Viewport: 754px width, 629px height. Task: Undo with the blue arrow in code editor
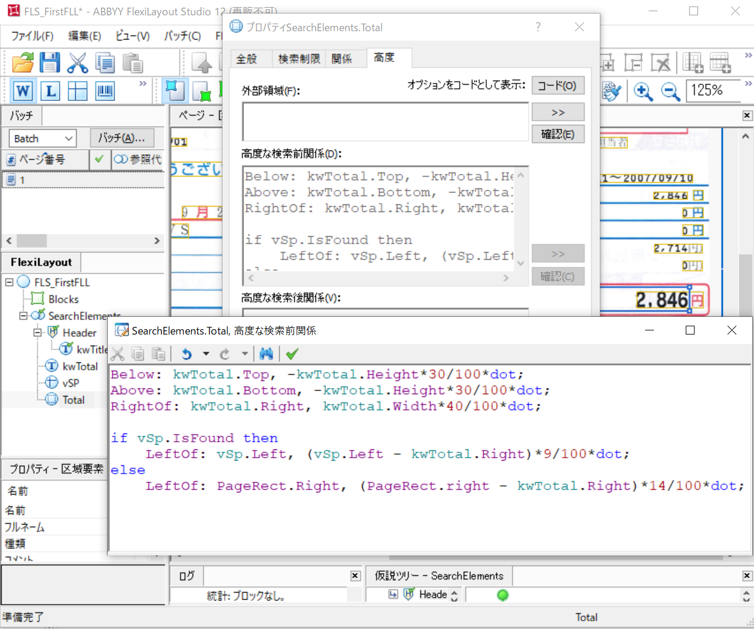(187, 354)
